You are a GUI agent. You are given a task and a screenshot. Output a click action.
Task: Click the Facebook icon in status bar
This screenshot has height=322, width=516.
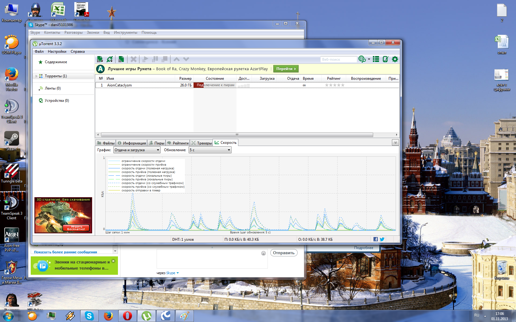click(375, 239)
